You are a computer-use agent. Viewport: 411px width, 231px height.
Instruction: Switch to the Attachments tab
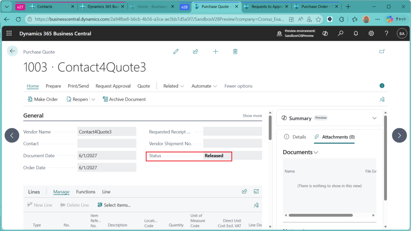click(x=334, y=137)
